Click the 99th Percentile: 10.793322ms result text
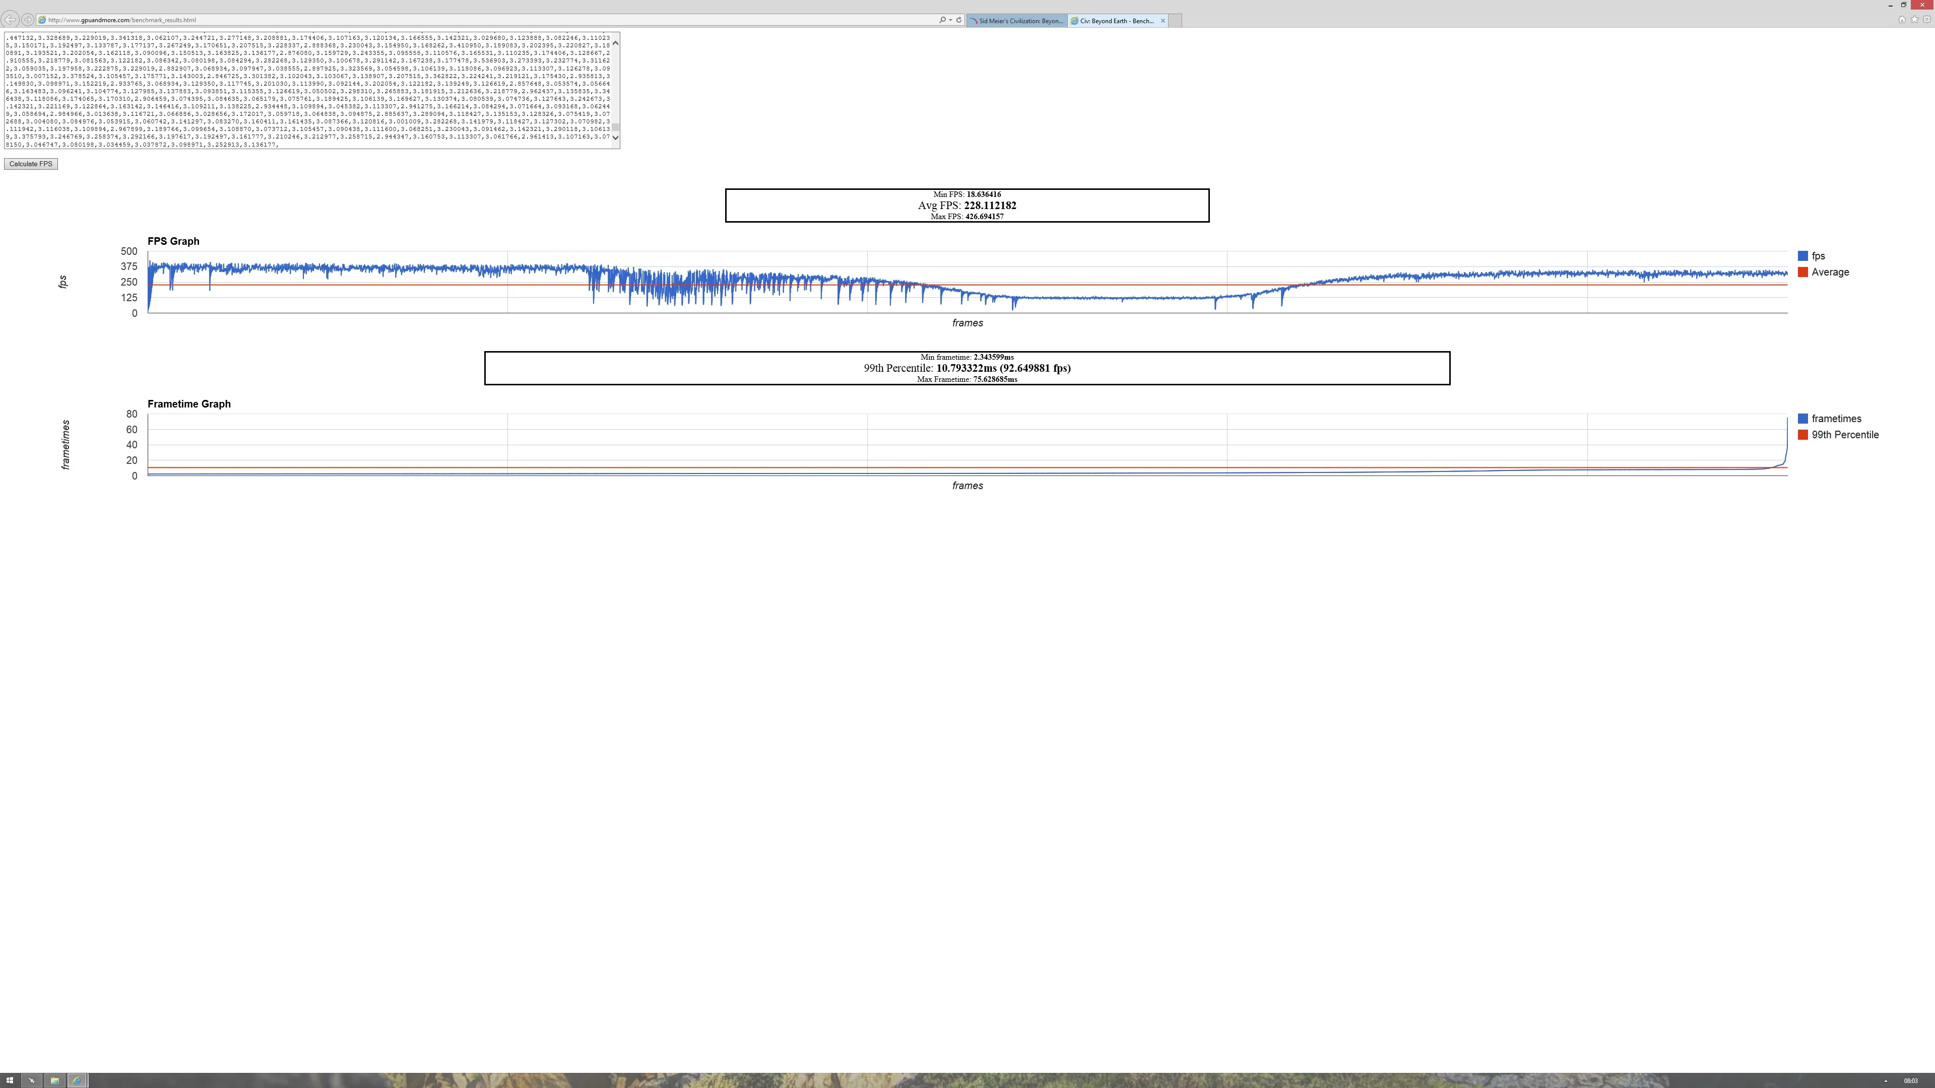The width and height of the screenshot is (1935, 1088). (967, 368)
